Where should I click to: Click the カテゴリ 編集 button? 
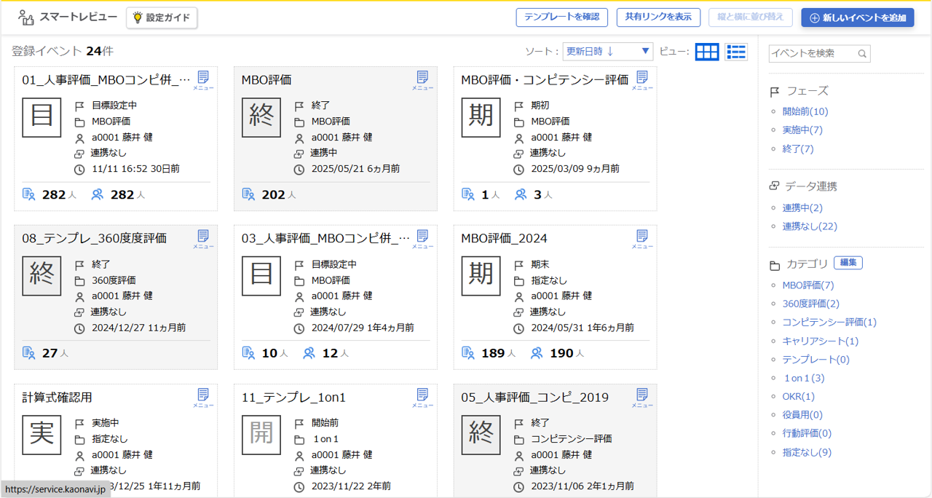[x=848, y=262]
